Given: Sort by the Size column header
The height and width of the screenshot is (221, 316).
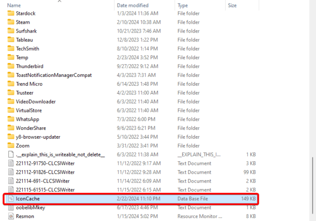Looking at the screenshot, I should pyautogui.click(x=232, y=5).
